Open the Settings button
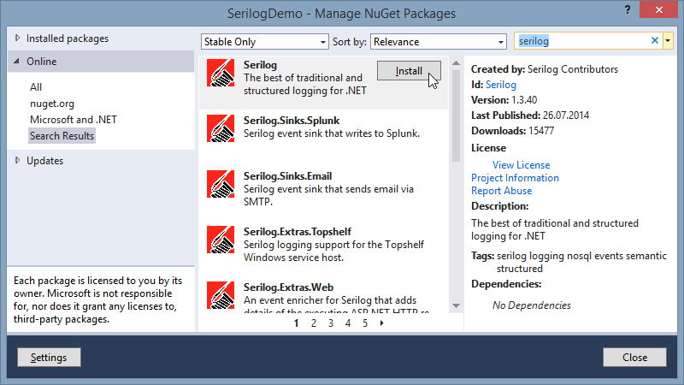The image size is (684, 385). (49, 358)
